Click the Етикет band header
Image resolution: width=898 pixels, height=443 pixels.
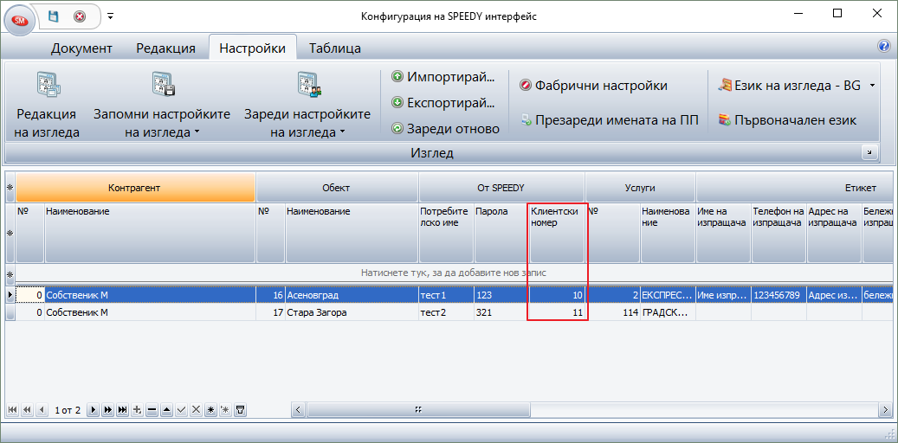coord(795,188)
